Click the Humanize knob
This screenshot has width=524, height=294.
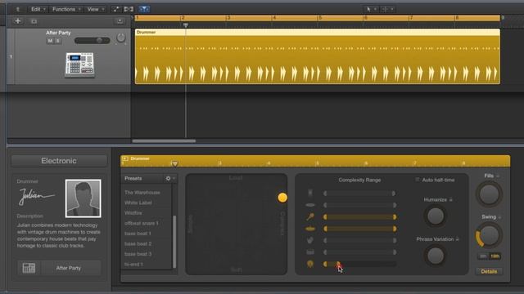click(x=436, y=216)
